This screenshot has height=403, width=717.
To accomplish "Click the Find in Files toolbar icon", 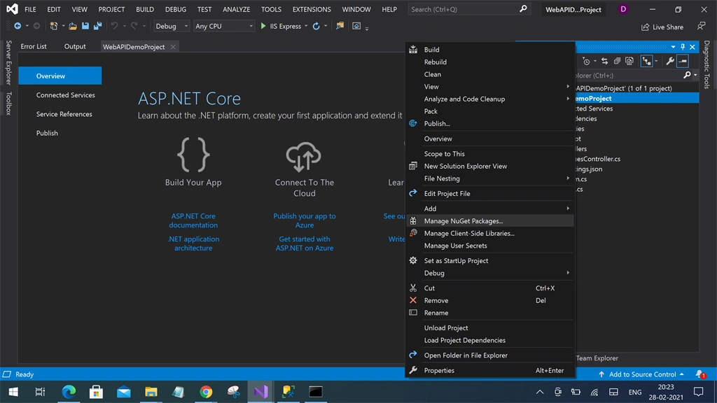I will click(x=340, y=26).
